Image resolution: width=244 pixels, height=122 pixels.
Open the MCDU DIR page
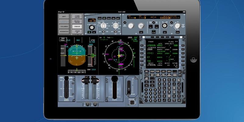pos(146,71)
